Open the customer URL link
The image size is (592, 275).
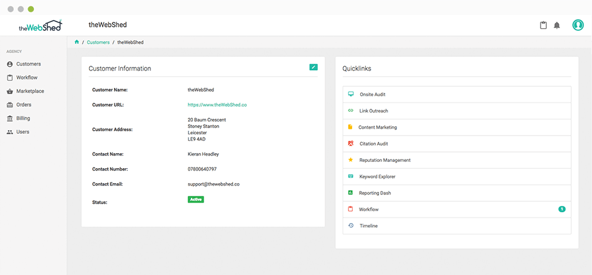[x=217, y=105]
